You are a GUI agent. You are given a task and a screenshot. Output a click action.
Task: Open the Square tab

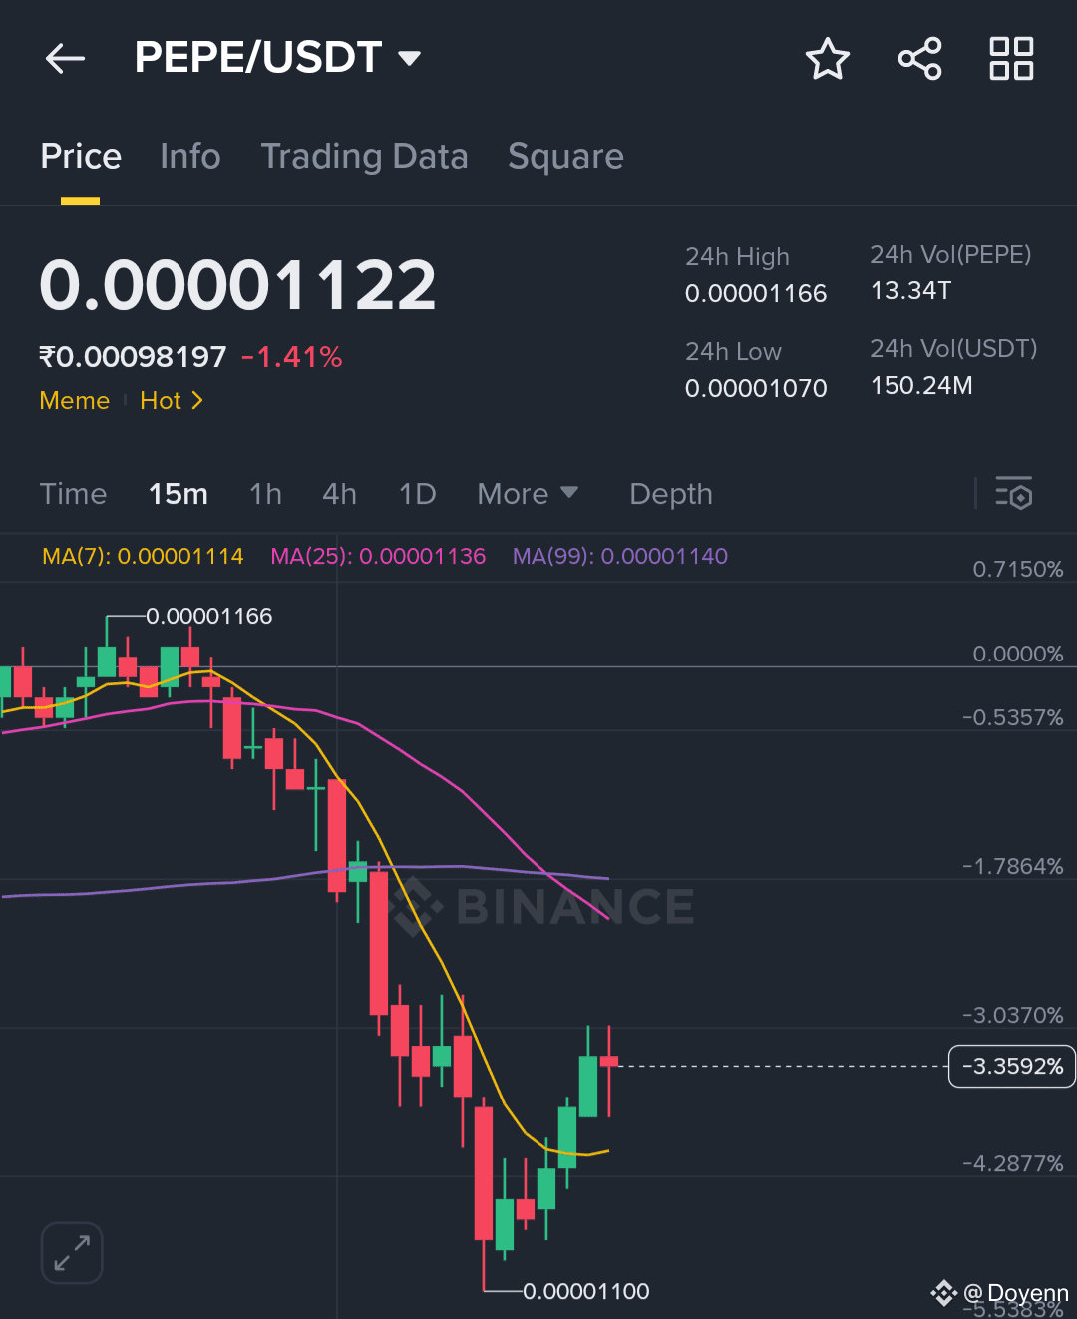(565, 157)
